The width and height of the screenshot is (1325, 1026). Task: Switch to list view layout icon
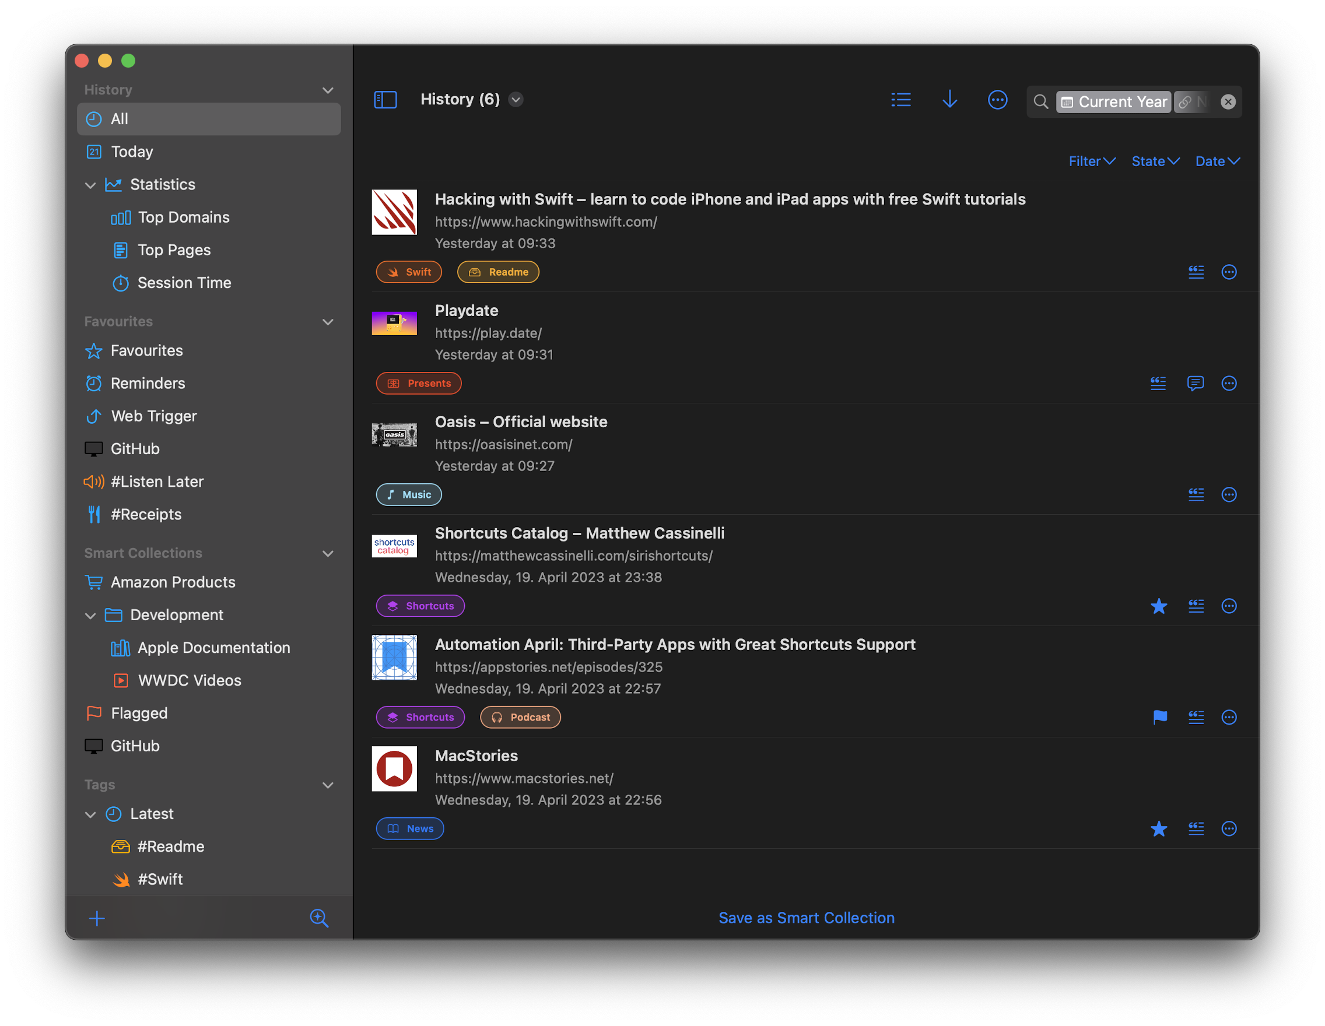pyautogui.click(x=901, y=100)
